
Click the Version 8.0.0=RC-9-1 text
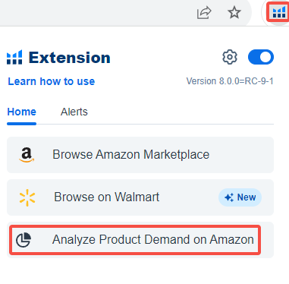coord(230,81)
